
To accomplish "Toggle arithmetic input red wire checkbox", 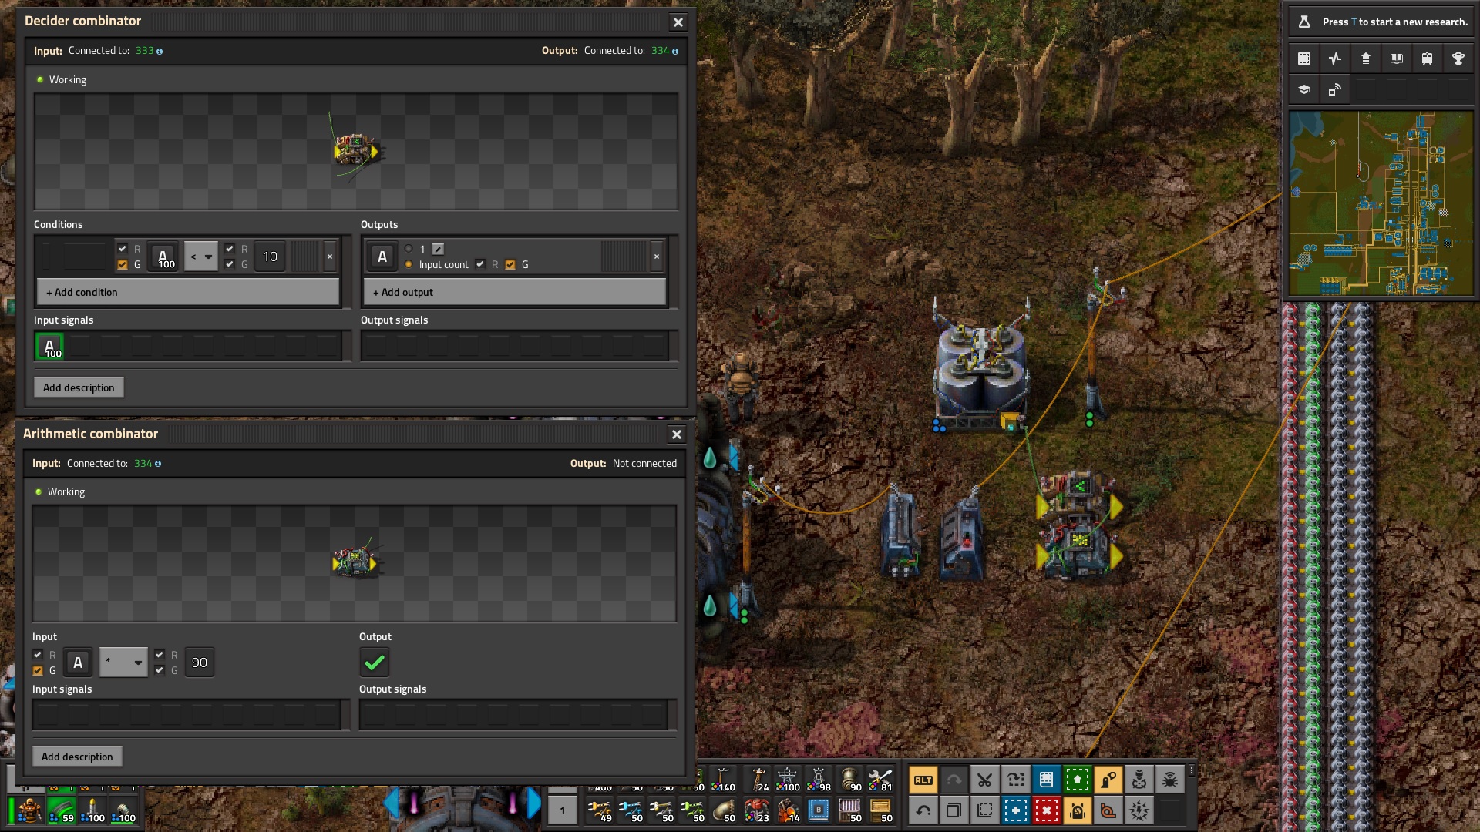I will click(38, 655).
